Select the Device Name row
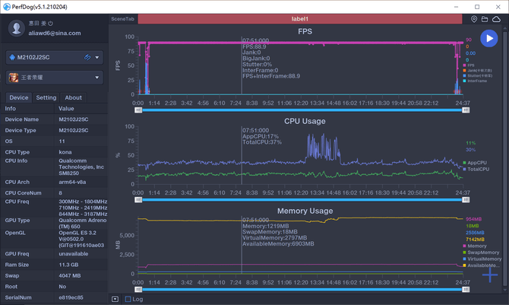Image resolution: width=509 pixels, height=305 pixels. (x=54, y=119)
